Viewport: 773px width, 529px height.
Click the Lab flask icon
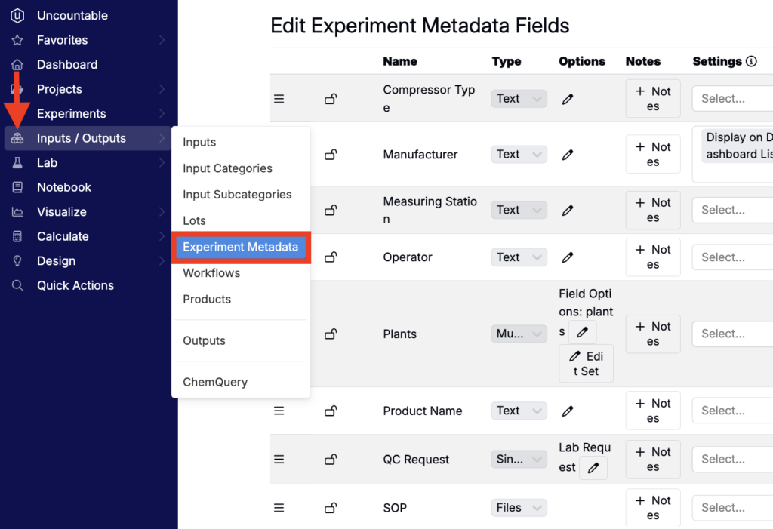[x=17, y=163]
